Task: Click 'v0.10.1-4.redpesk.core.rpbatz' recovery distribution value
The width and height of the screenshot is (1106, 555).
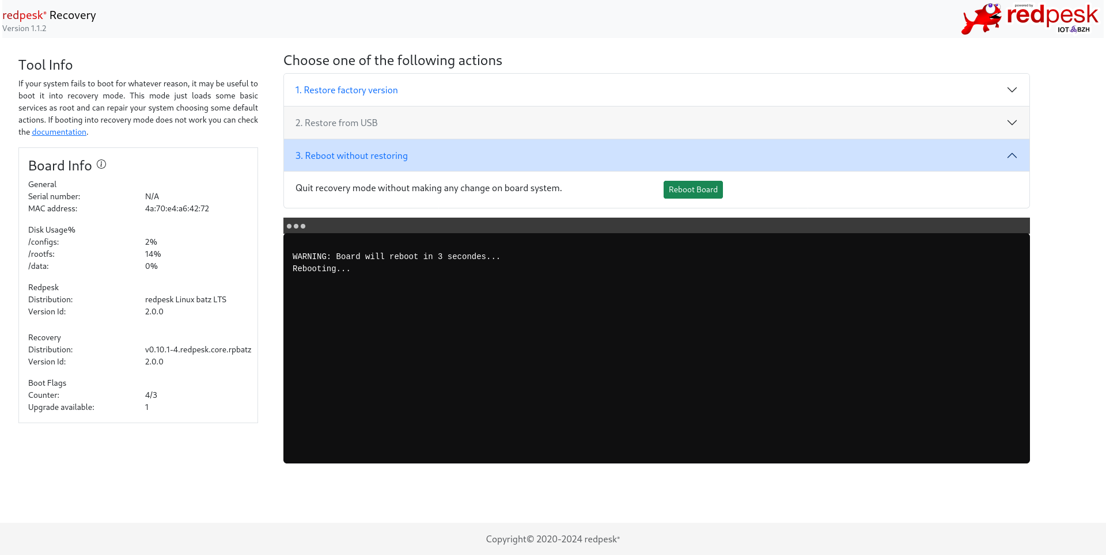Action: click(198, 349)
